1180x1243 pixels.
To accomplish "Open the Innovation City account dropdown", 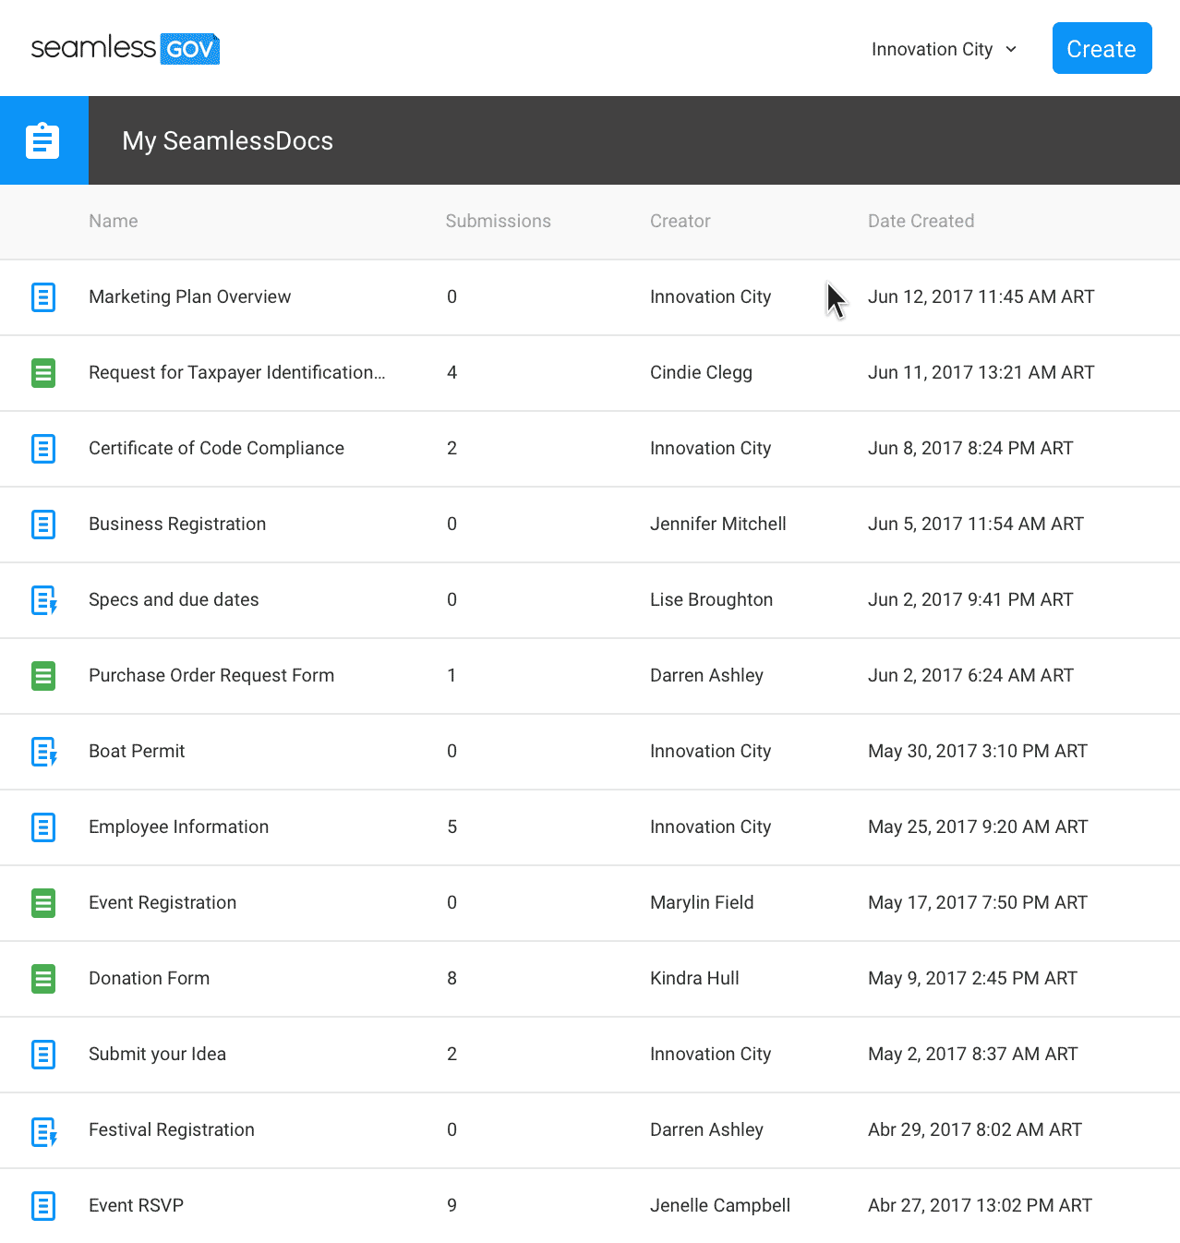I will tap(944, 49).
